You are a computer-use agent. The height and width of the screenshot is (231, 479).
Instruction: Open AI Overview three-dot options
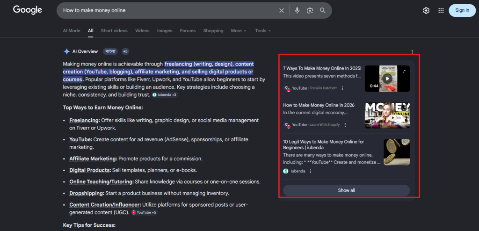[412, 52]
